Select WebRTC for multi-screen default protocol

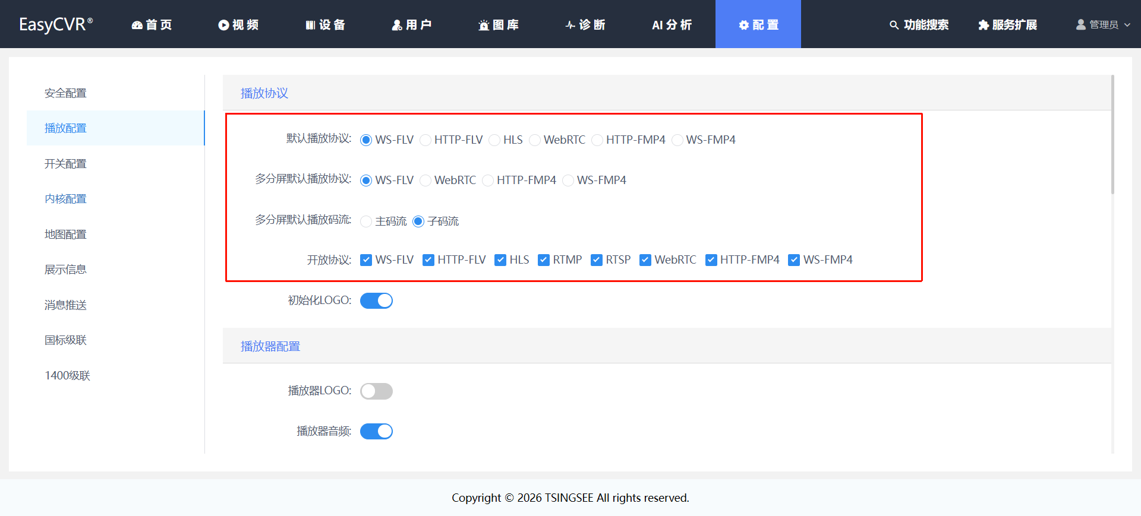(425, 181)
